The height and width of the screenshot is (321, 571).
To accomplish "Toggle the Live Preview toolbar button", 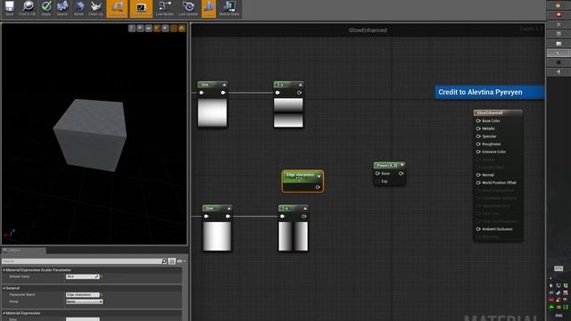I will click(141, 8).
